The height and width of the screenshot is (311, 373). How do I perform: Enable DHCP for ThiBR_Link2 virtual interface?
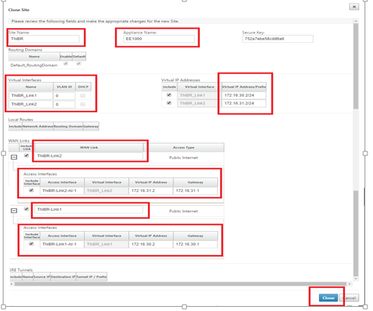click(83, 104)
